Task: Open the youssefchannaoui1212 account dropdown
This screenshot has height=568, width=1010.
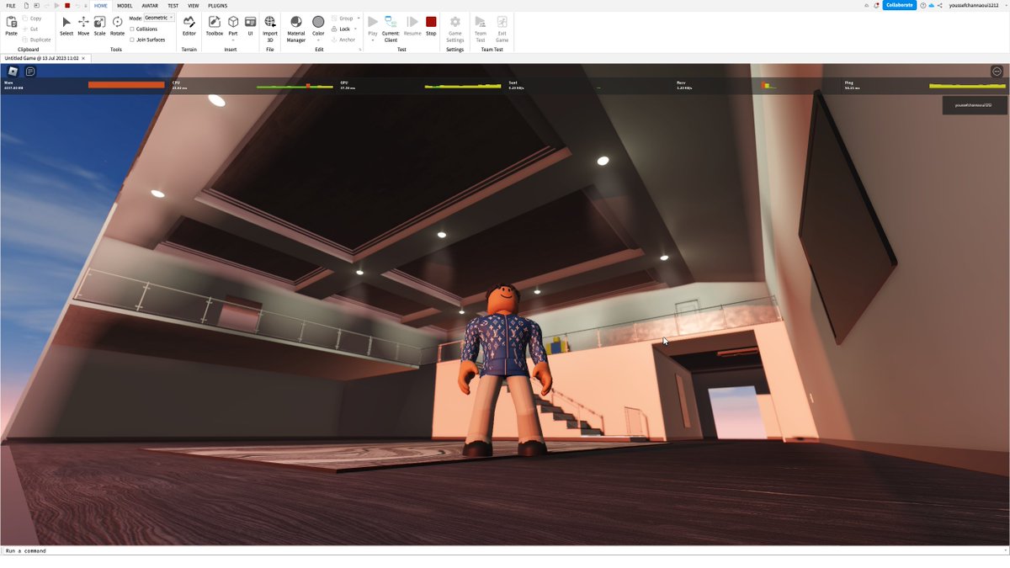Action: tap(978, 5)
